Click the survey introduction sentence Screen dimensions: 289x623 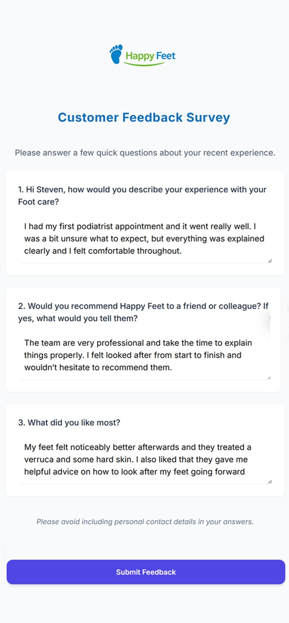(x=144, y=153)
